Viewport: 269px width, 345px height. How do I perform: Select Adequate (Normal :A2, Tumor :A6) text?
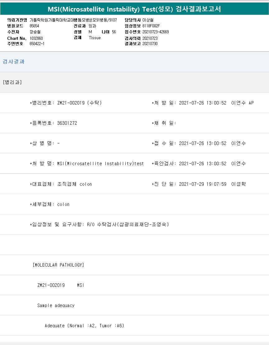pyautogui.click(x=84, y=326)
